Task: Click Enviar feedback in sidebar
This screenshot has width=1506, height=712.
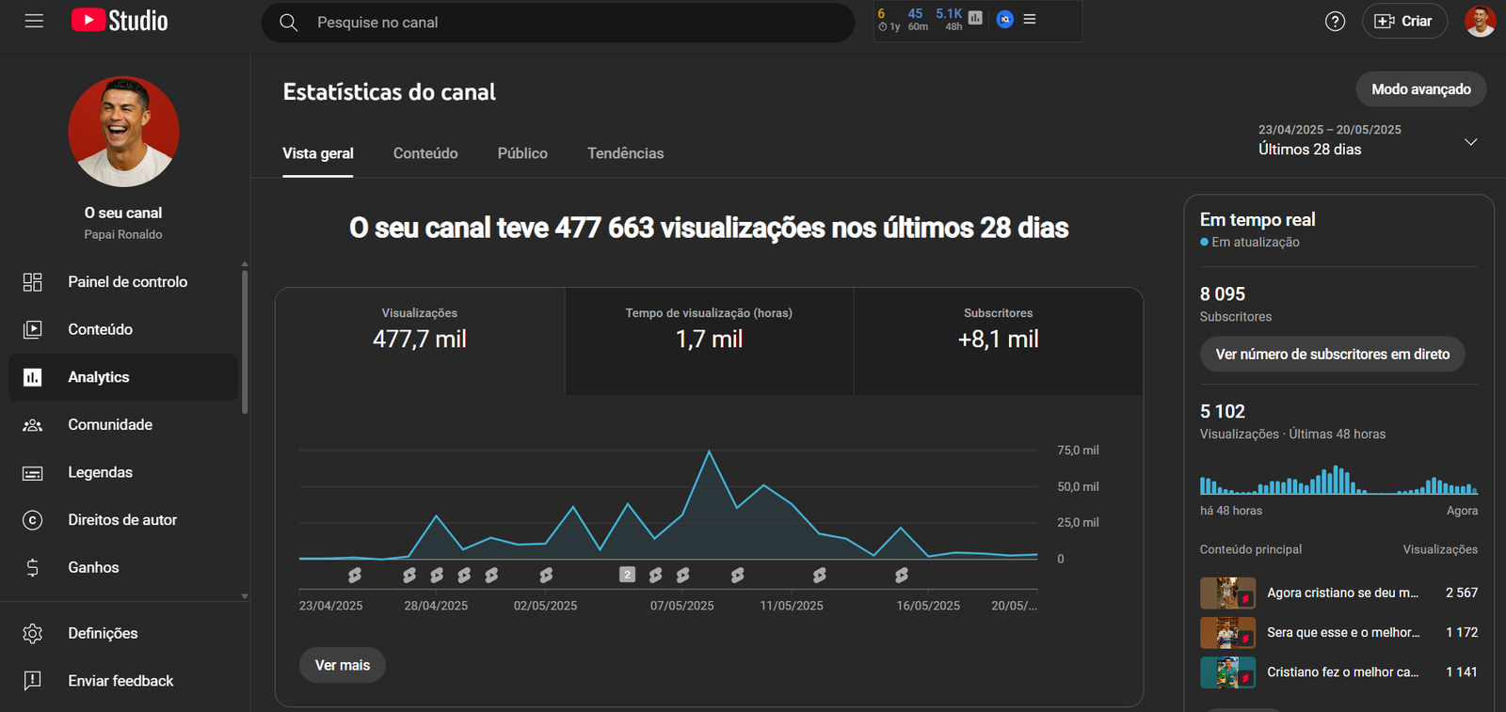Action: pyautogui.click(x=123, y=680)
